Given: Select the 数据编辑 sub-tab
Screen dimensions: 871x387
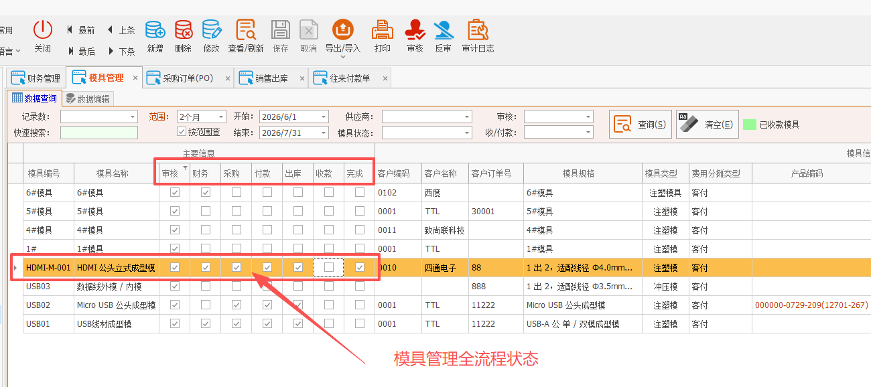Looking at the screenshot, I should 88,99.
